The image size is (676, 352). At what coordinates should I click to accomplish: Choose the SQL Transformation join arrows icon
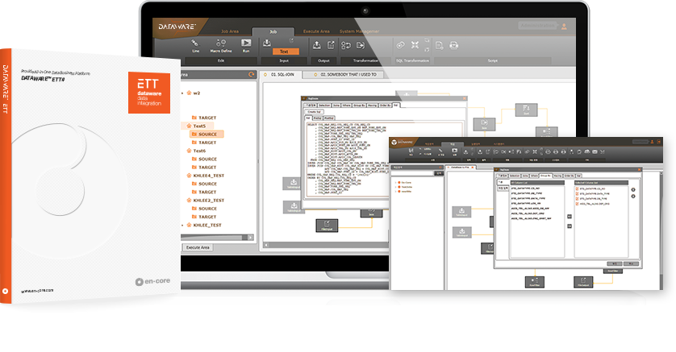point(415,45)
